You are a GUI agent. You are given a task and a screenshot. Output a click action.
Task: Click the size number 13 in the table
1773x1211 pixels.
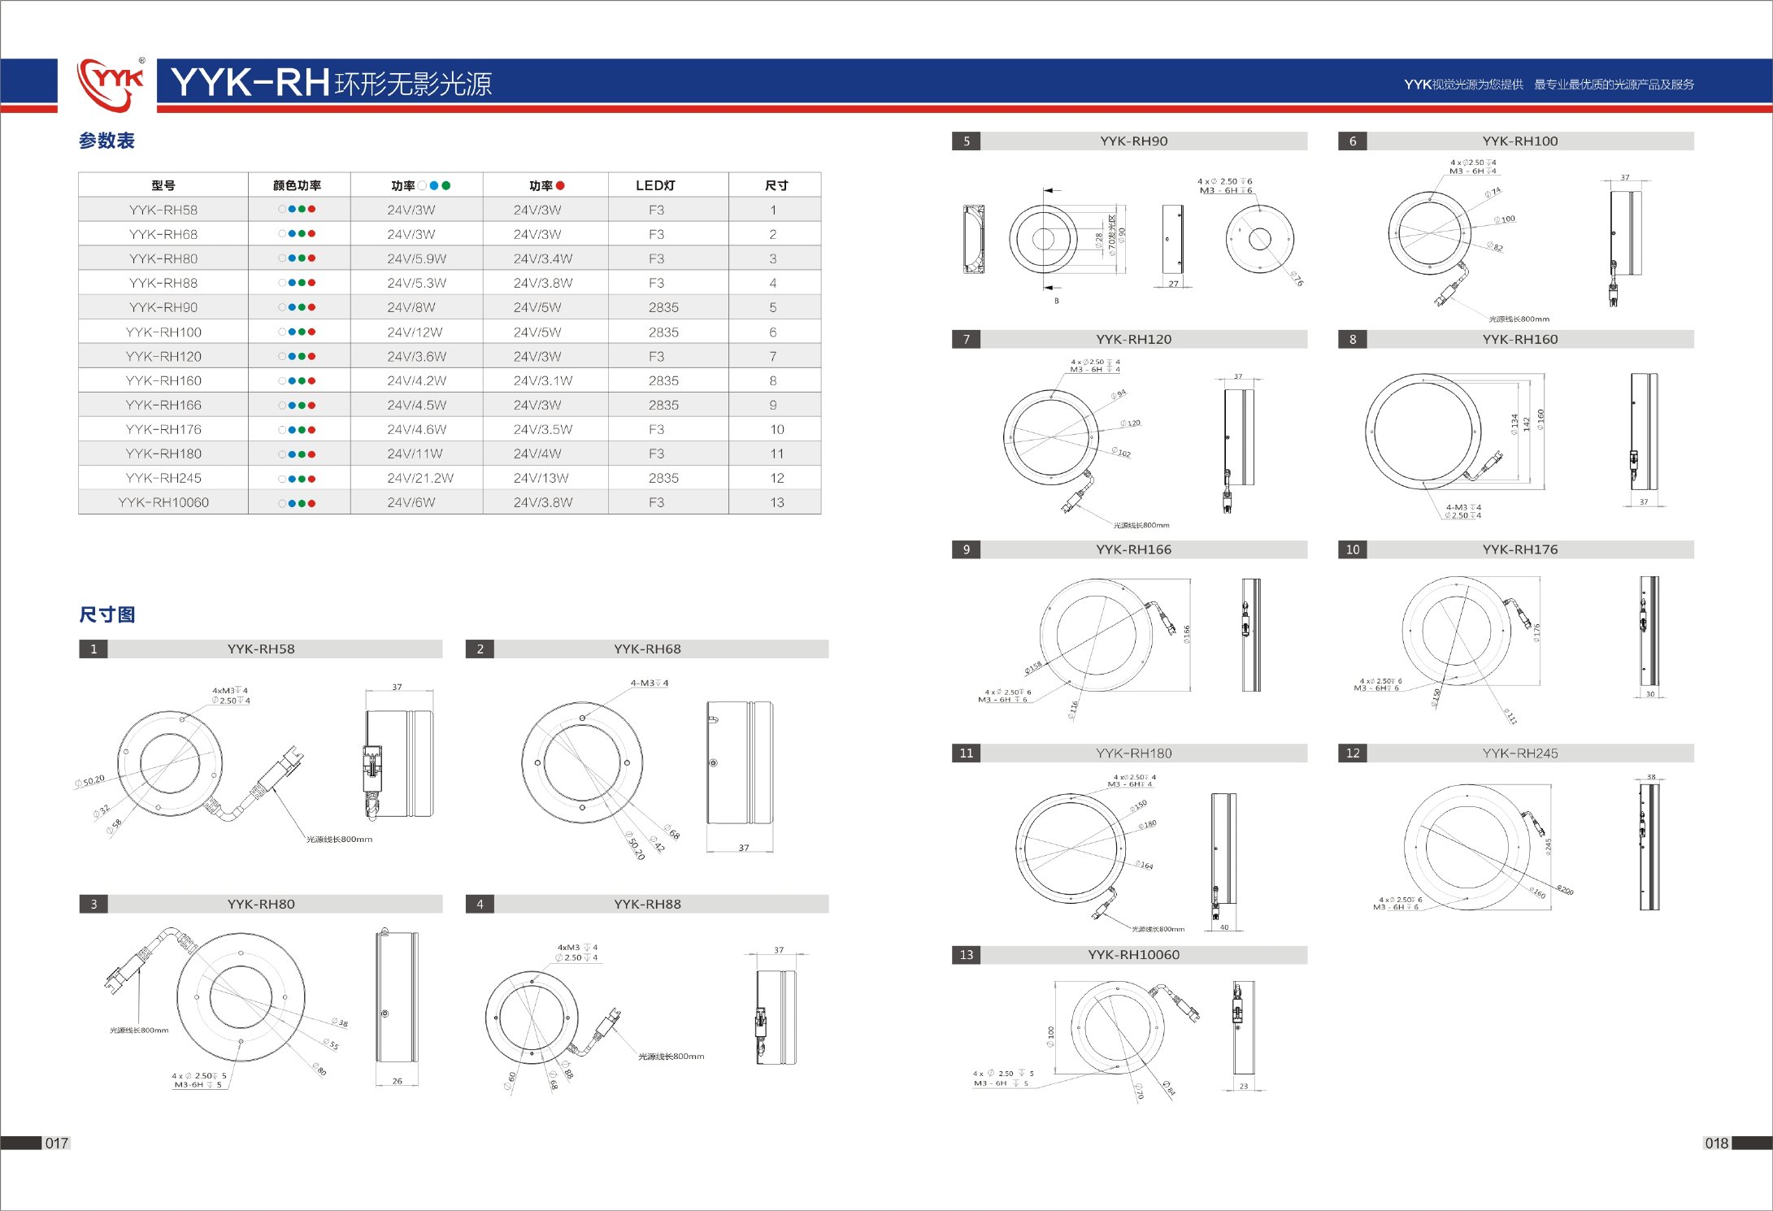pyautogui.click(x=776, y=502)
